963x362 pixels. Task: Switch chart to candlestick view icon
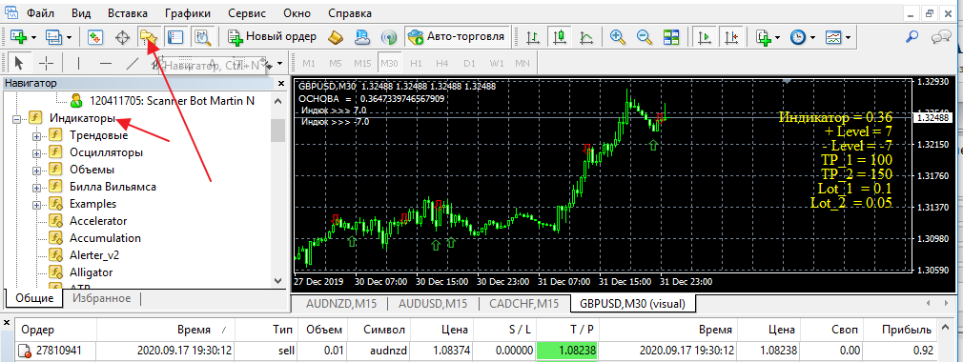pos(560,37)
